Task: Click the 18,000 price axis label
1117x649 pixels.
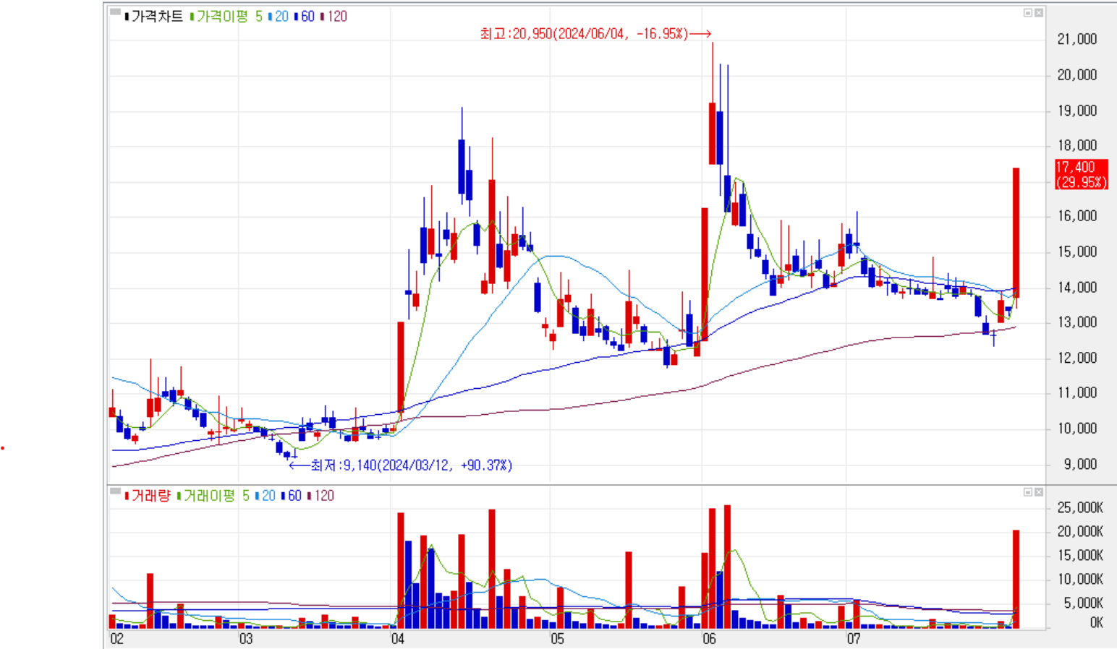Action: click(x=1076, y=145)
